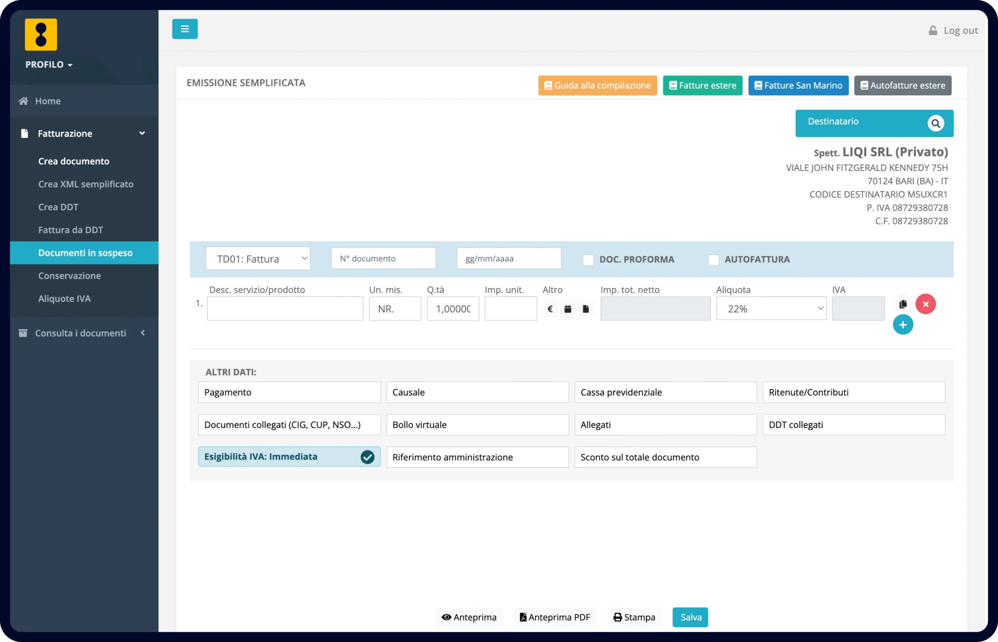The width and height of the screenshot is (998, 642).
Task: Select Conservazione in the sidebar menu
Action: 70,276
